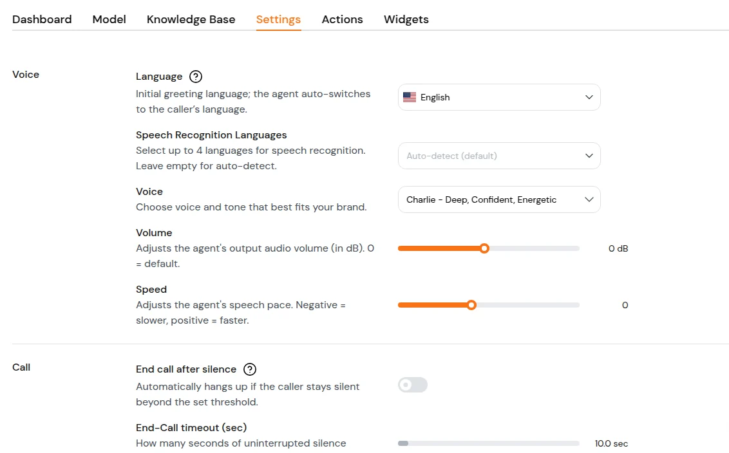Image resolution: width=729 pixels, height=453 pixels.
Task: Click the End call after silence help icon
Action: tap(250, 369)
